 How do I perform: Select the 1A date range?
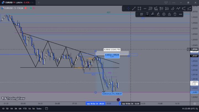30,109
